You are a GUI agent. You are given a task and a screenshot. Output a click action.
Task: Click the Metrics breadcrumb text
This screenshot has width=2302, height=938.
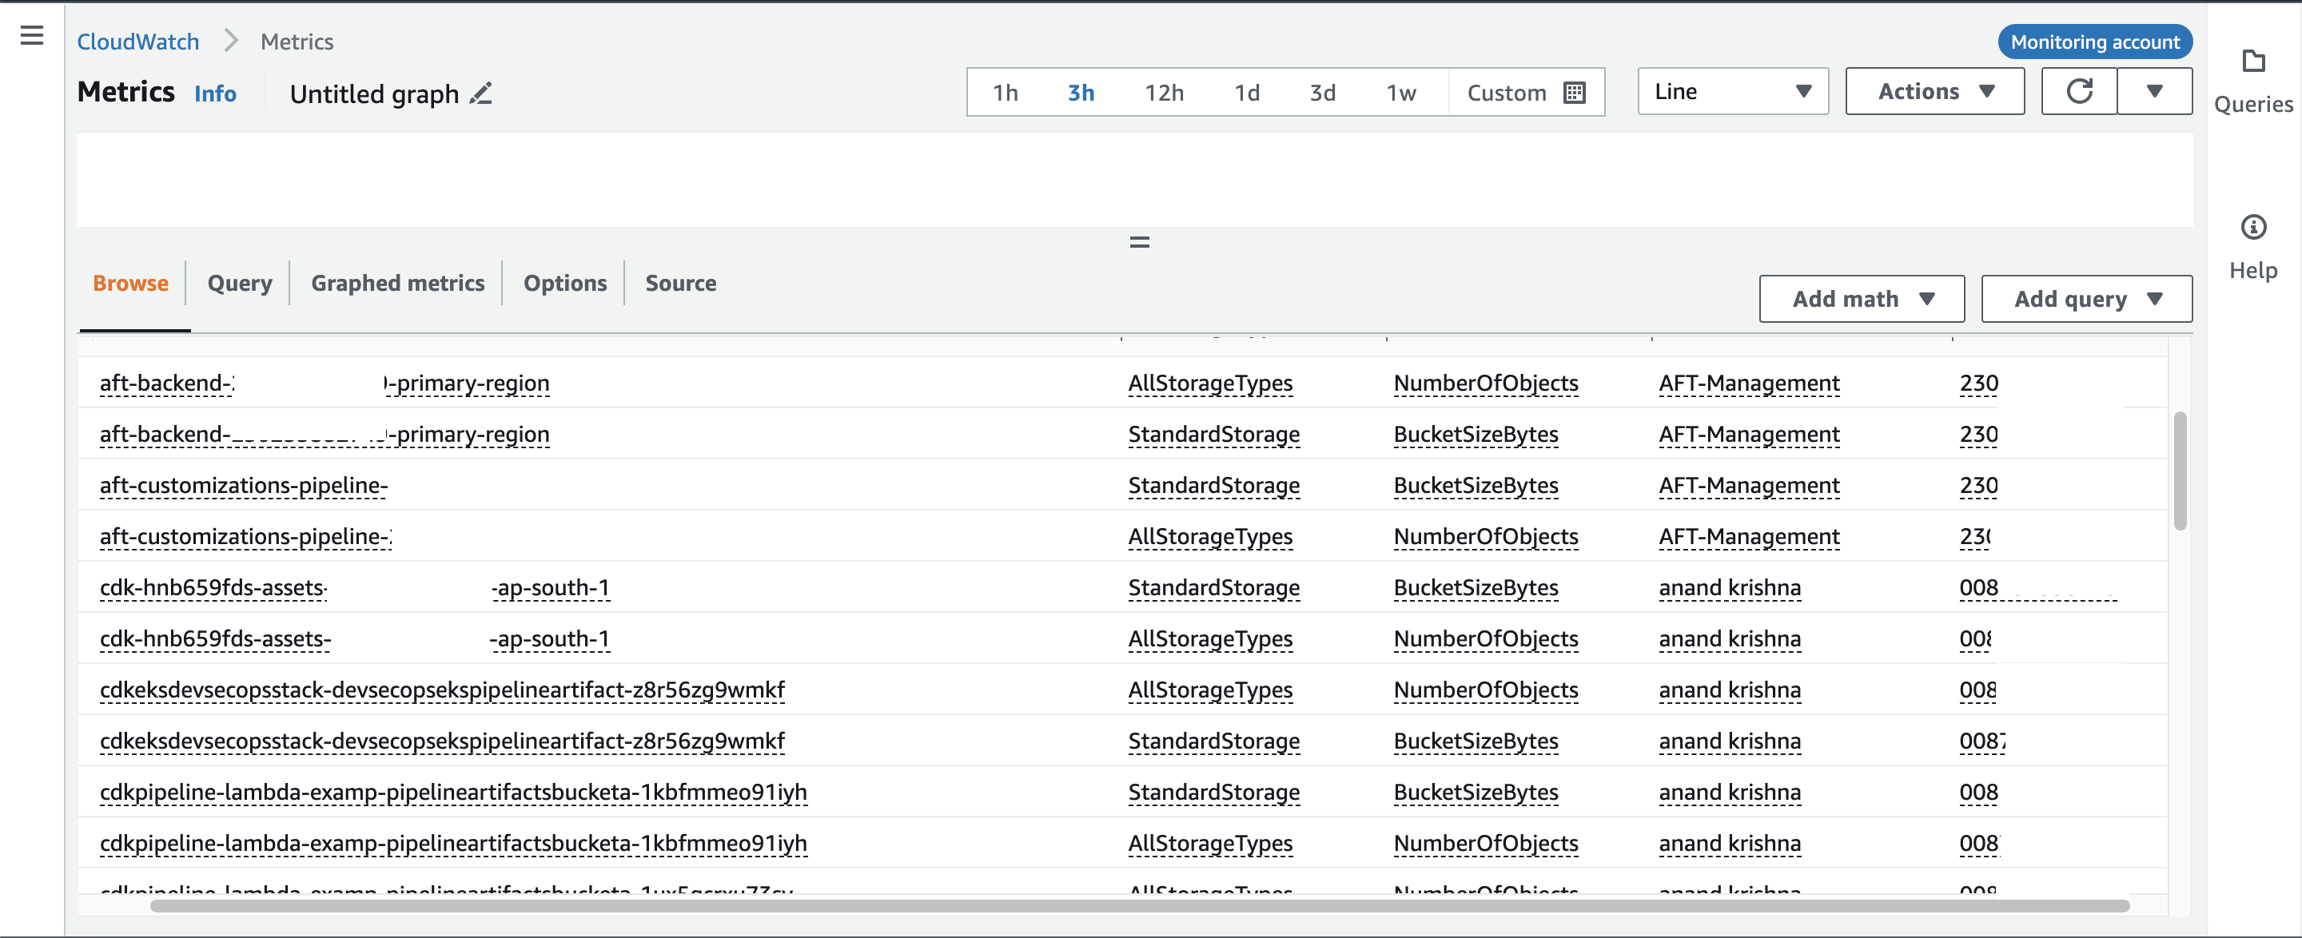tap(297, 41)
